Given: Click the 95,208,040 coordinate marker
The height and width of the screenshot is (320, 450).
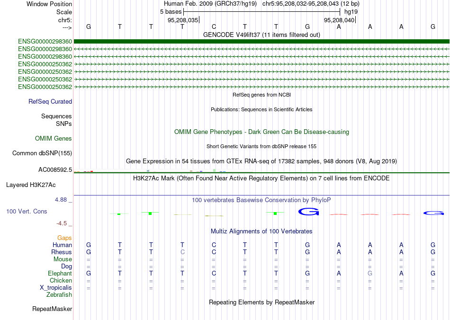Looking at the screenshot, I should click(x=339, y=20).
